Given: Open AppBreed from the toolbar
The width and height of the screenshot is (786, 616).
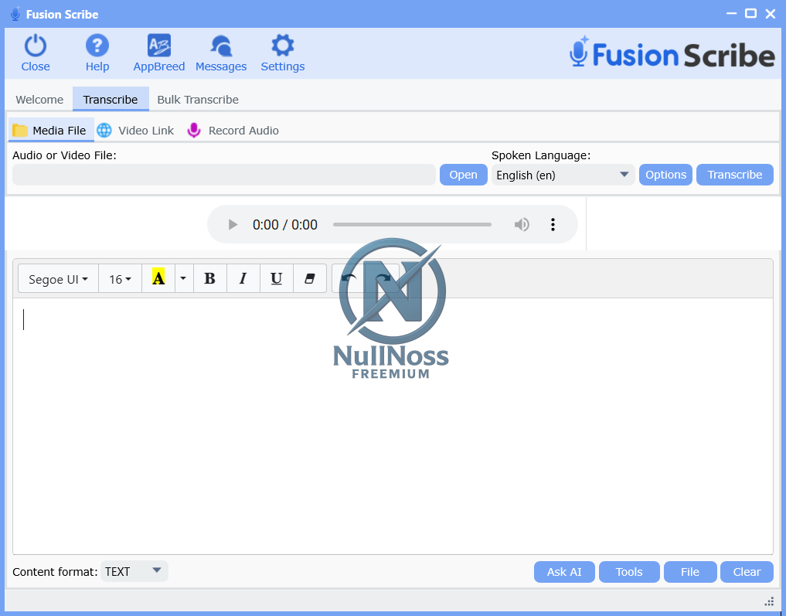Looking at the screenshot, I should 158,46.
